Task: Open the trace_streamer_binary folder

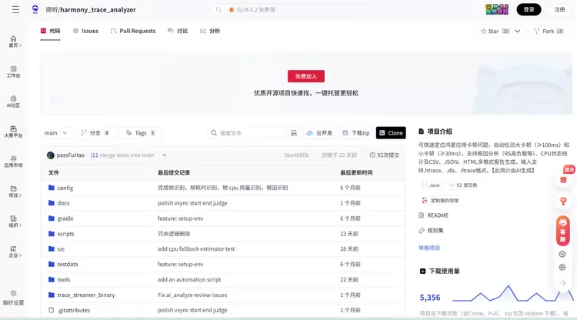Action: pos(86,295)
